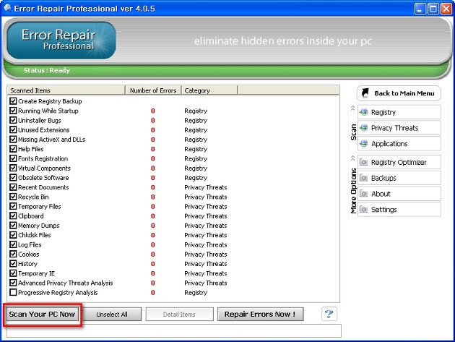This screenshot has width=455, height=342.
Task: Toggle Uninstaller Bugs checkbox
Action: tap(13, 120)
